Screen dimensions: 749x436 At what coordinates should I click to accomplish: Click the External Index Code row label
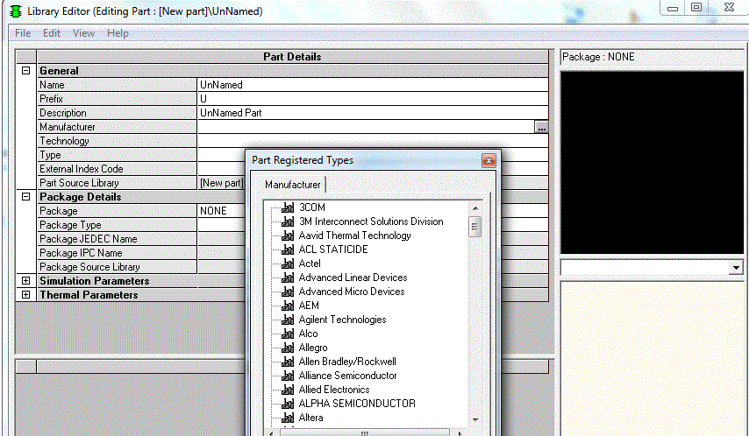pos(82,169)
